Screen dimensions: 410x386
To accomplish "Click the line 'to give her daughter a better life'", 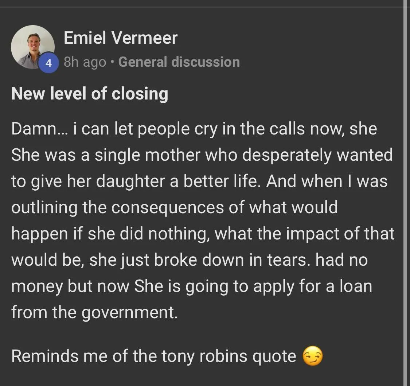I will [199, 182].
